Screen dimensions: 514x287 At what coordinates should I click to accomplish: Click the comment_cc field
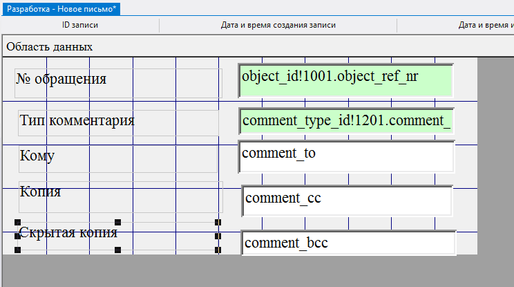[x=347, y=201]
